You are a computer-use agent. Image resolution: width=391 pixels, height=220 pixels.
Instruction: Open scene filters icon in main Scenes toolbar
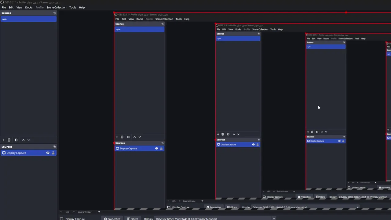click(x=16, y=140)
